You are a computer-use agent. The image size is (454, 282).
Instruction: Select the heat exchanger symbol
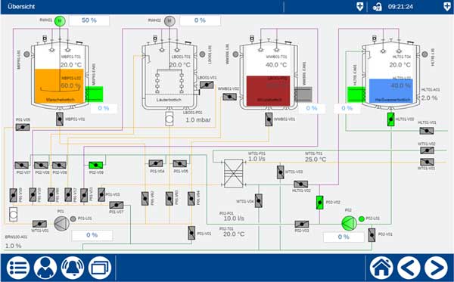[233, 173]
